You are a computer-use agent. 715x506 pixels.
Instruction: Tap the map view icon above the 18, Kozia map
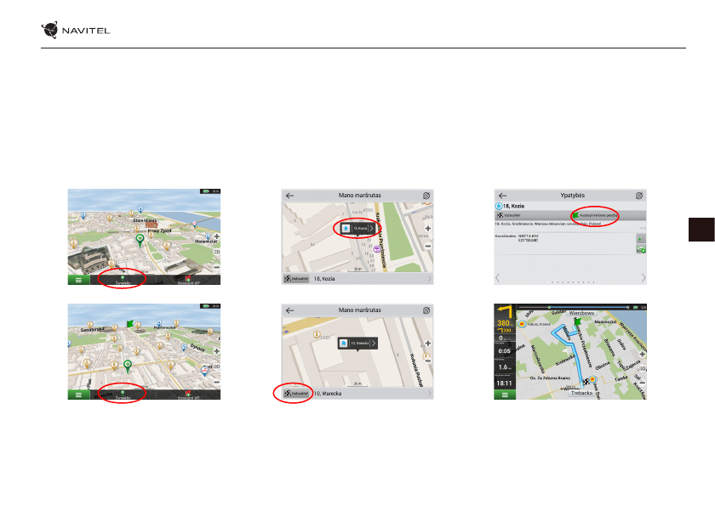click(426, 195)
